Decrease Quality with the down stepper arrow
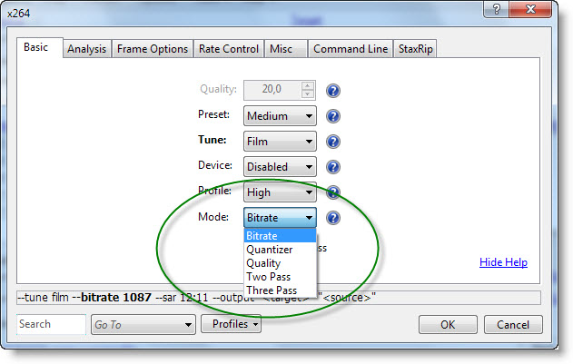Viewport: 573px width, 364px height. point(307,94)
